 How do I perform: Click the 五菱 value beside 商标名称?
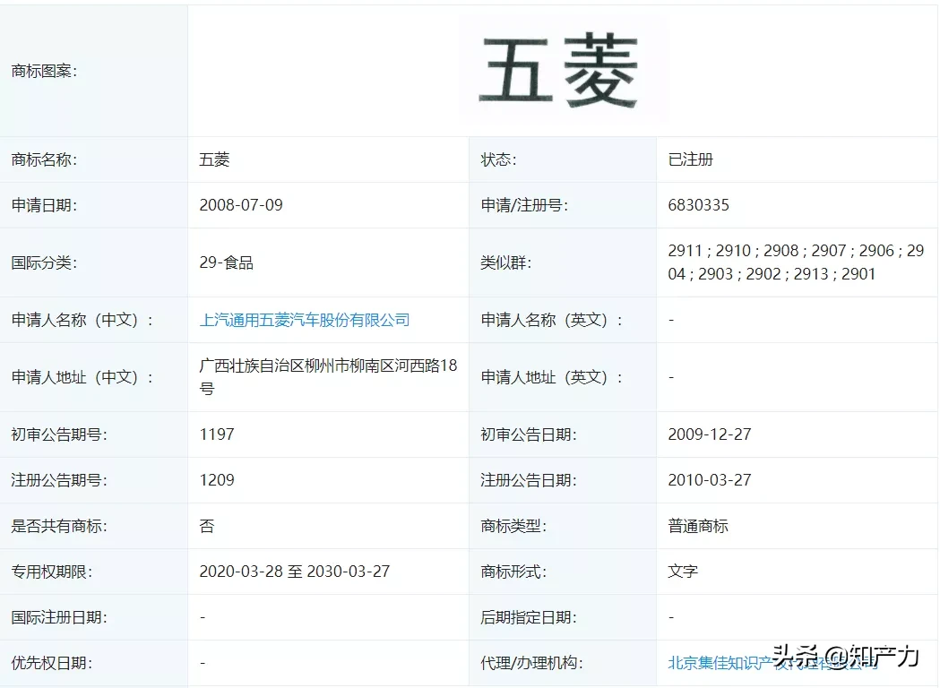coord(215,159)
